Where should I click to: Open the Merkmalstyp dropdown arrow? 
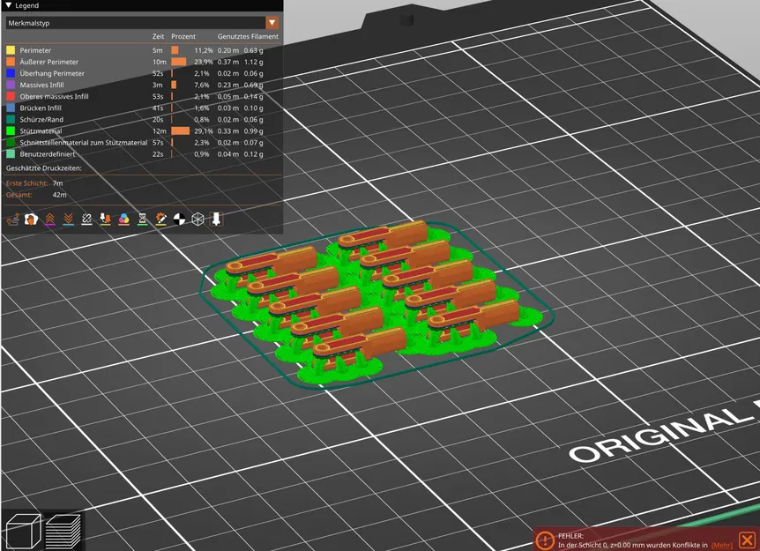272,23
